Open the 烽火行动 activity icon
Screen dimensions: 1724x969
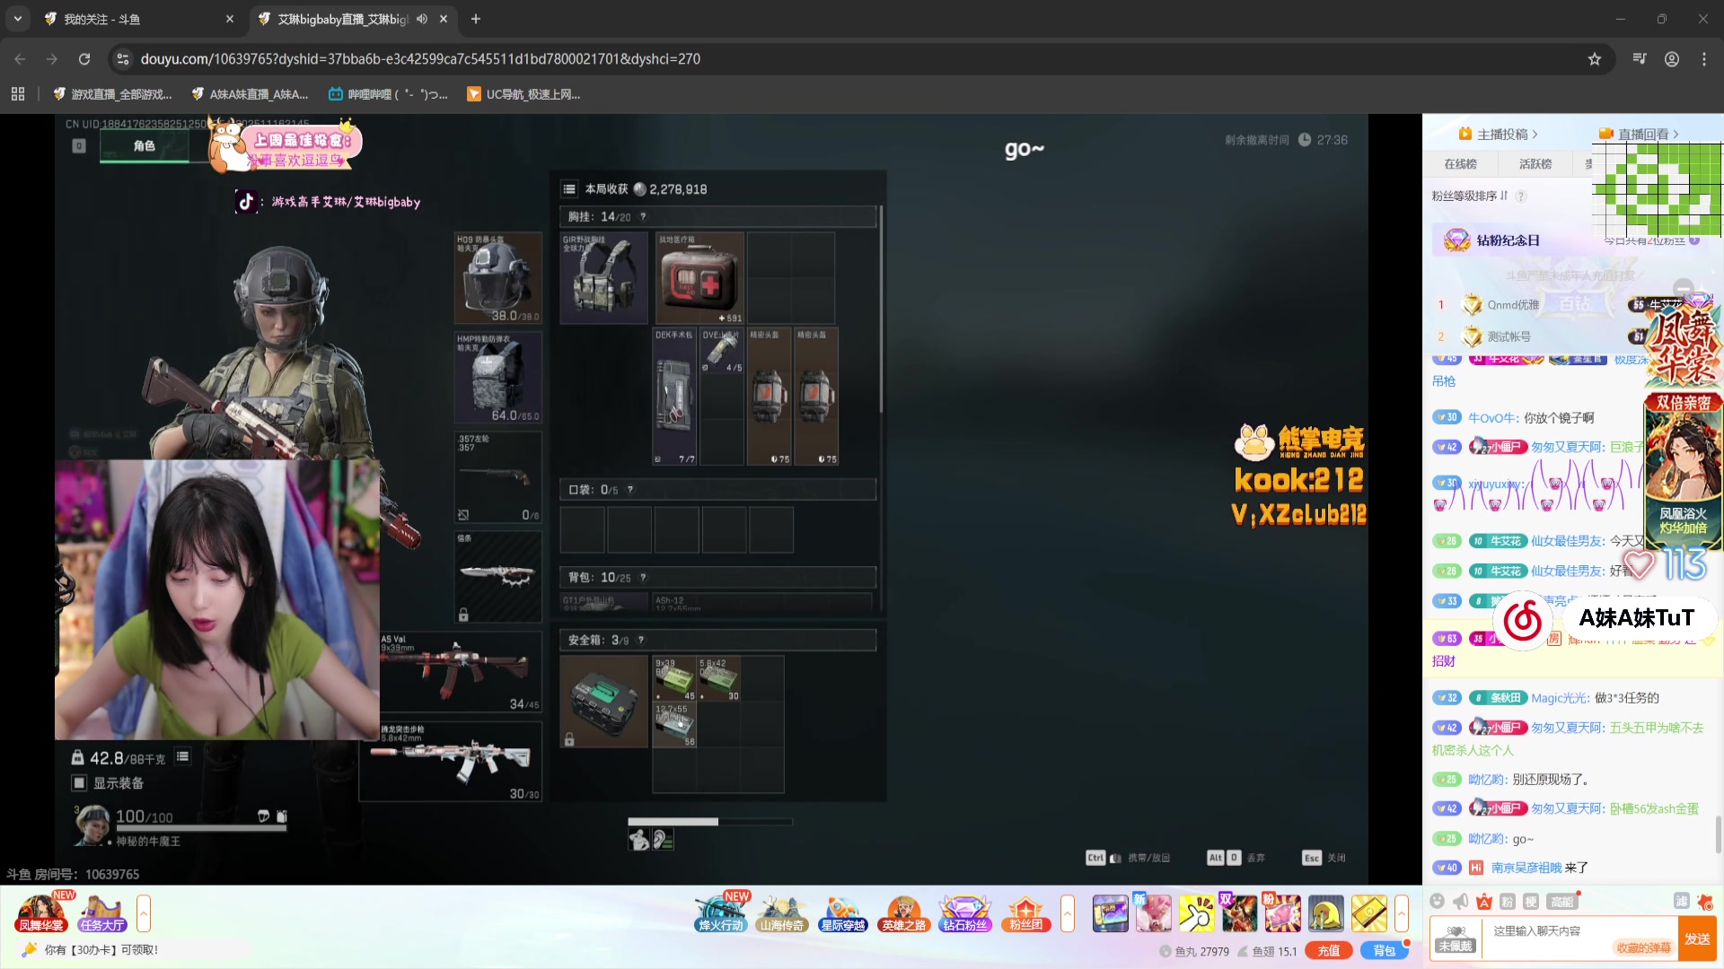click(721, 913)
